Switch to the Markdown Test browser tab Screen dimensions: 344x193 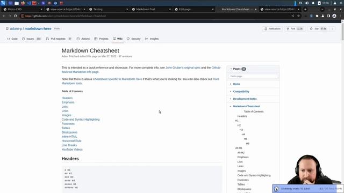click(151, 10)
